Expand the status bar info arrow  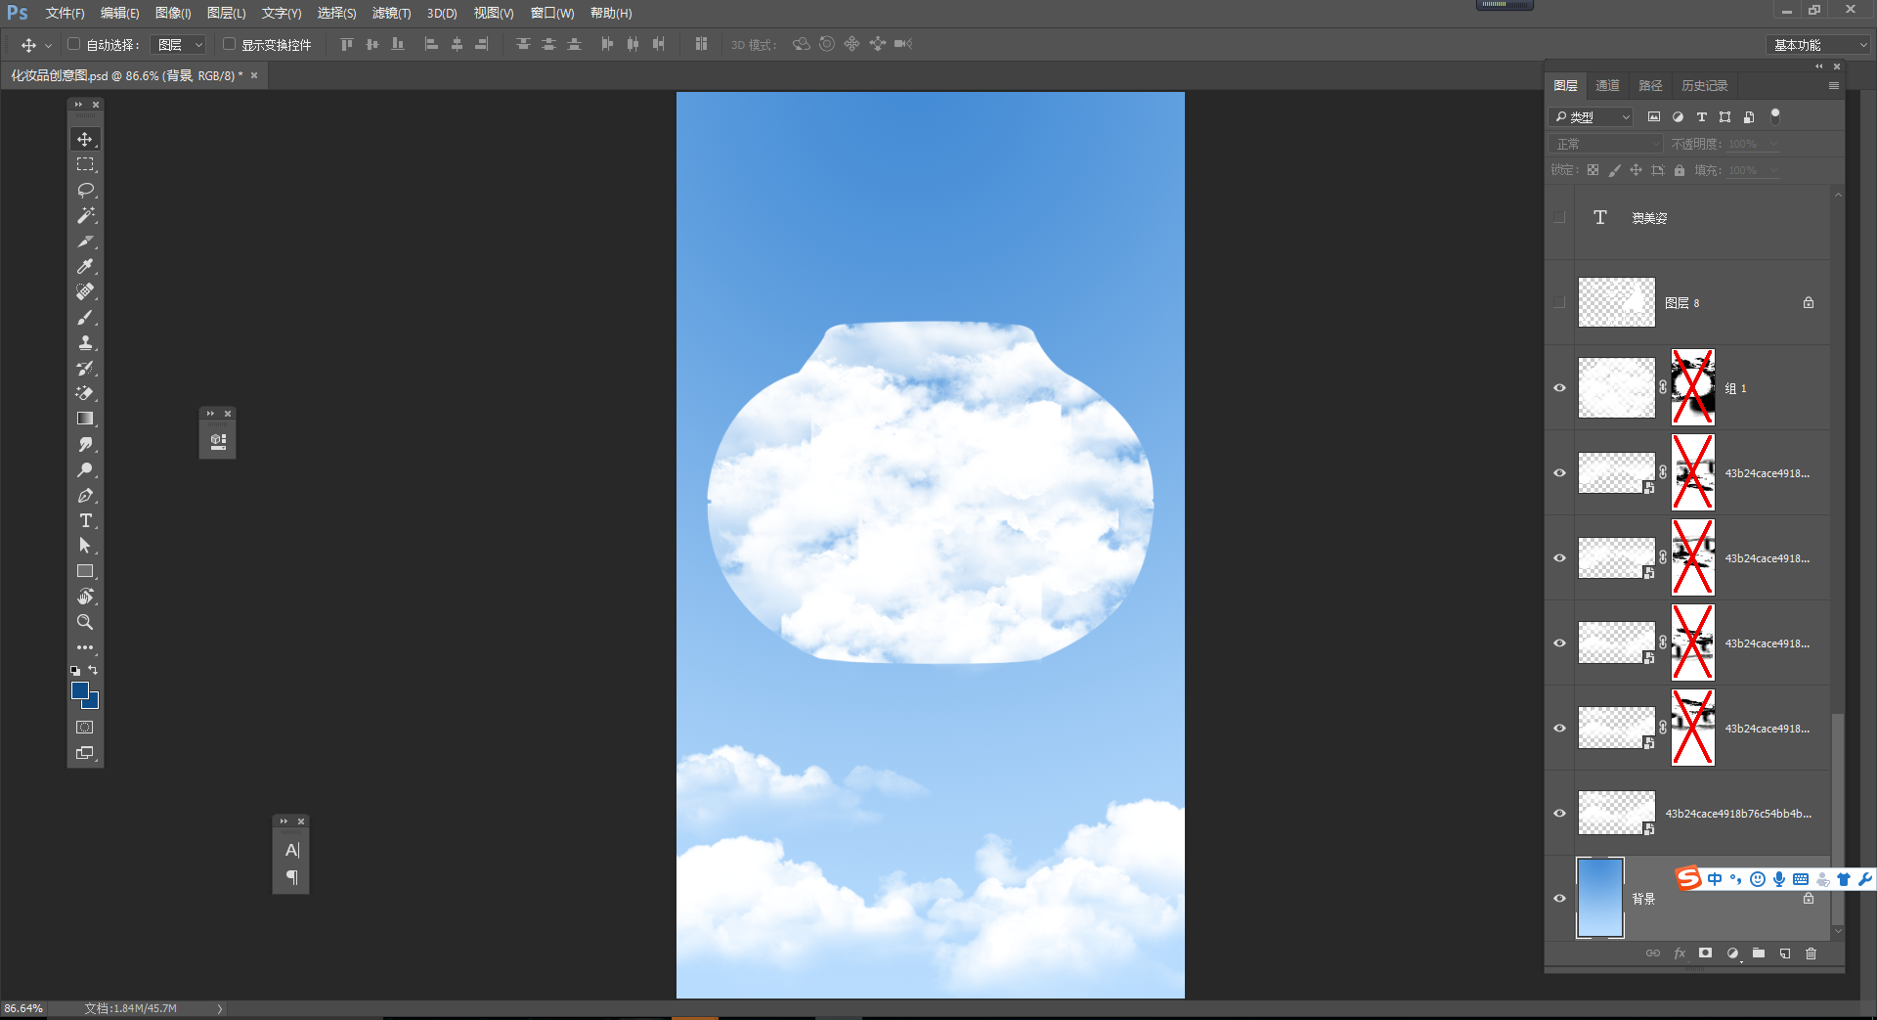point(220,1008)
